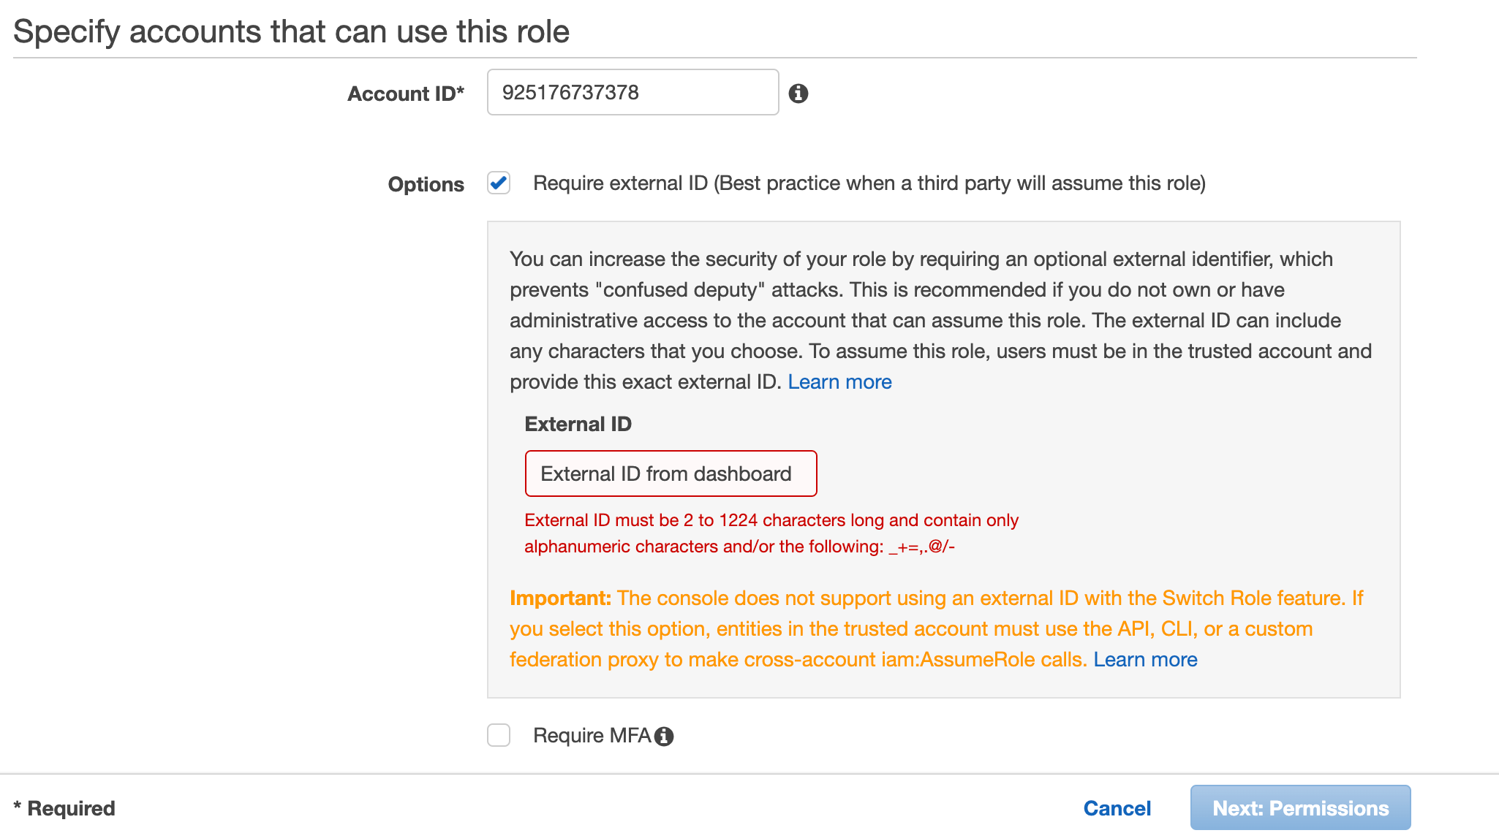This screenshot has height=833, width=1499.
Task: Click Cancel to abandon role creation
Action: pyautogui.click(x=1117, y=807)
